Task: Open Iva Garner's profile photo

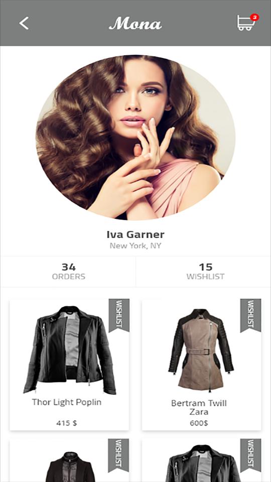Action: (135, 138)
